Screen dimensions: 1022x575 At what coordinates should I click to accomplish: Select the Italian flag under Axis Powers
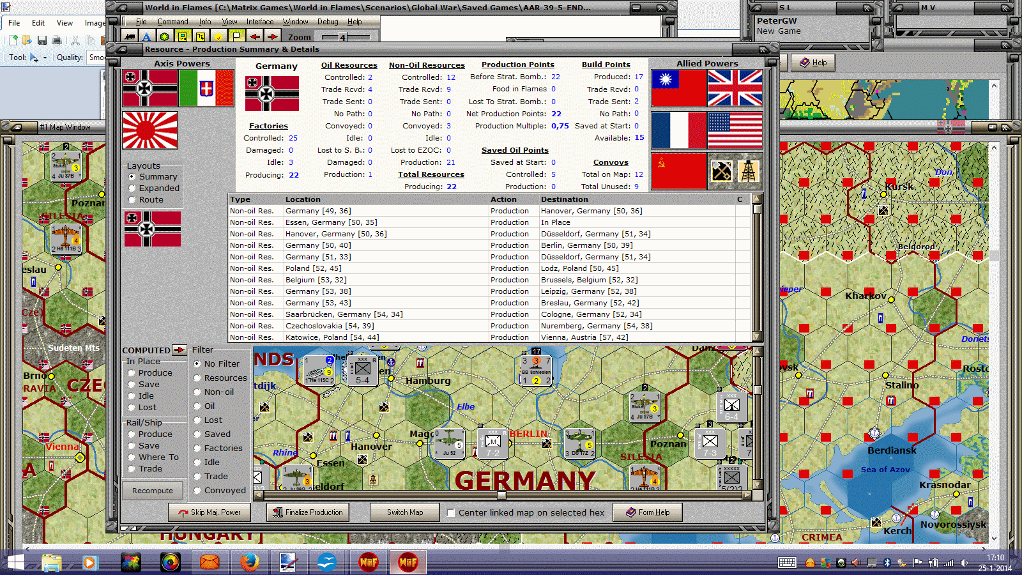206,88
